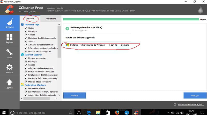The image size is (207, 115).
Task: Toggle Fichiers temporaires checkbox
Action: [26, 58]
